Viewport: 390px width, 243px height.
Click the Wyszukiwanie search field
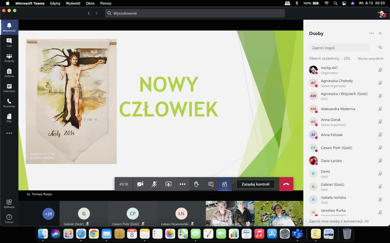coord(195,13)
